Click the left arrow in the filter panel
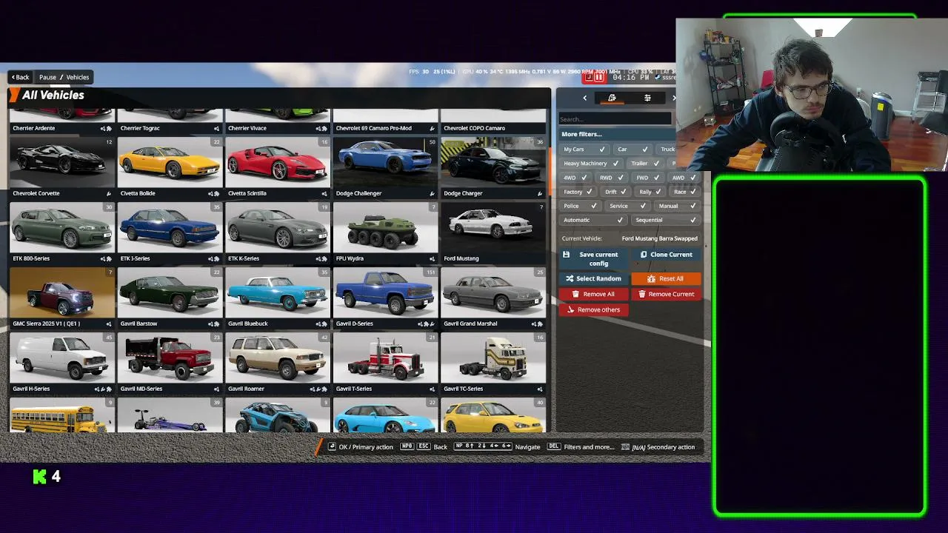Image resolution: width=948 pixels, height=533 pixels. 584,98
